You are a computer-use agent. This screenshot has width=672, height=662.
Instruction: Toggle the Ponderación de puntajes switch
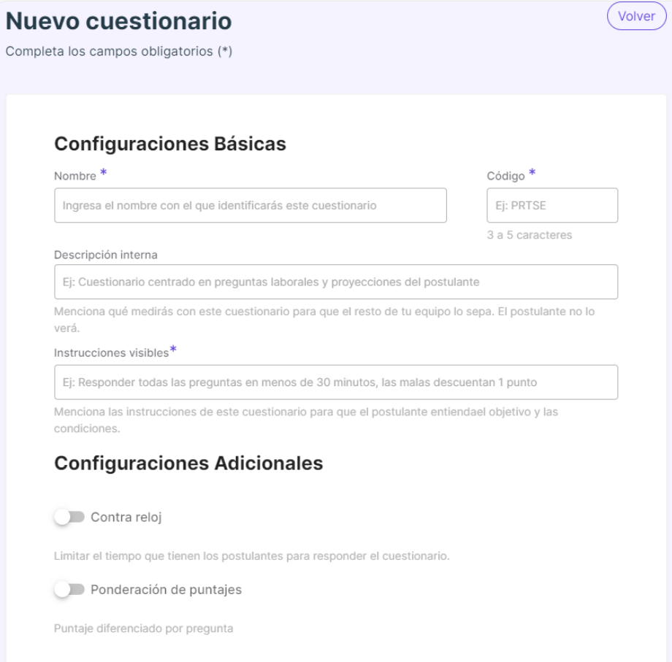coord(69,590)
